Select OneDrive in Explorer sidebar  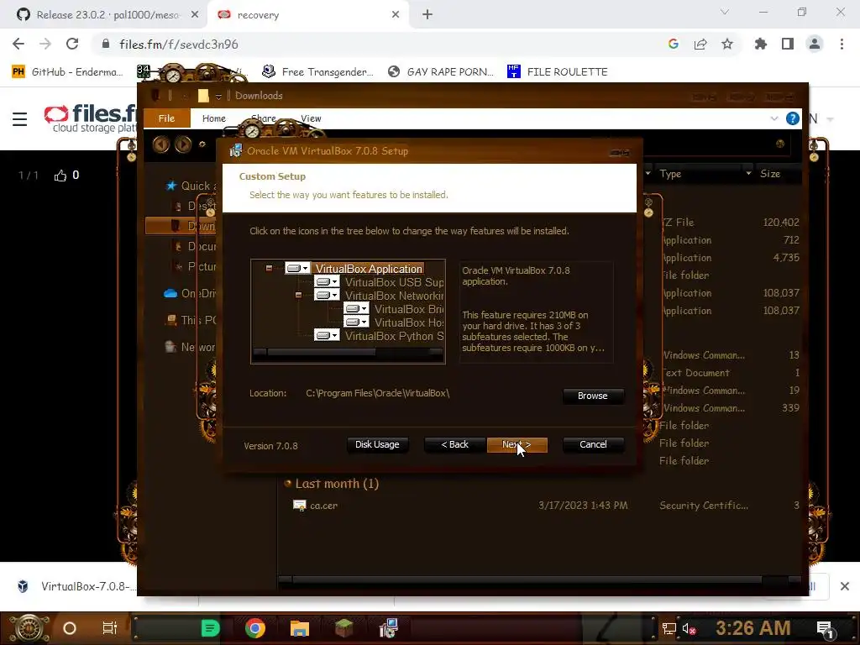pos(190,293)
